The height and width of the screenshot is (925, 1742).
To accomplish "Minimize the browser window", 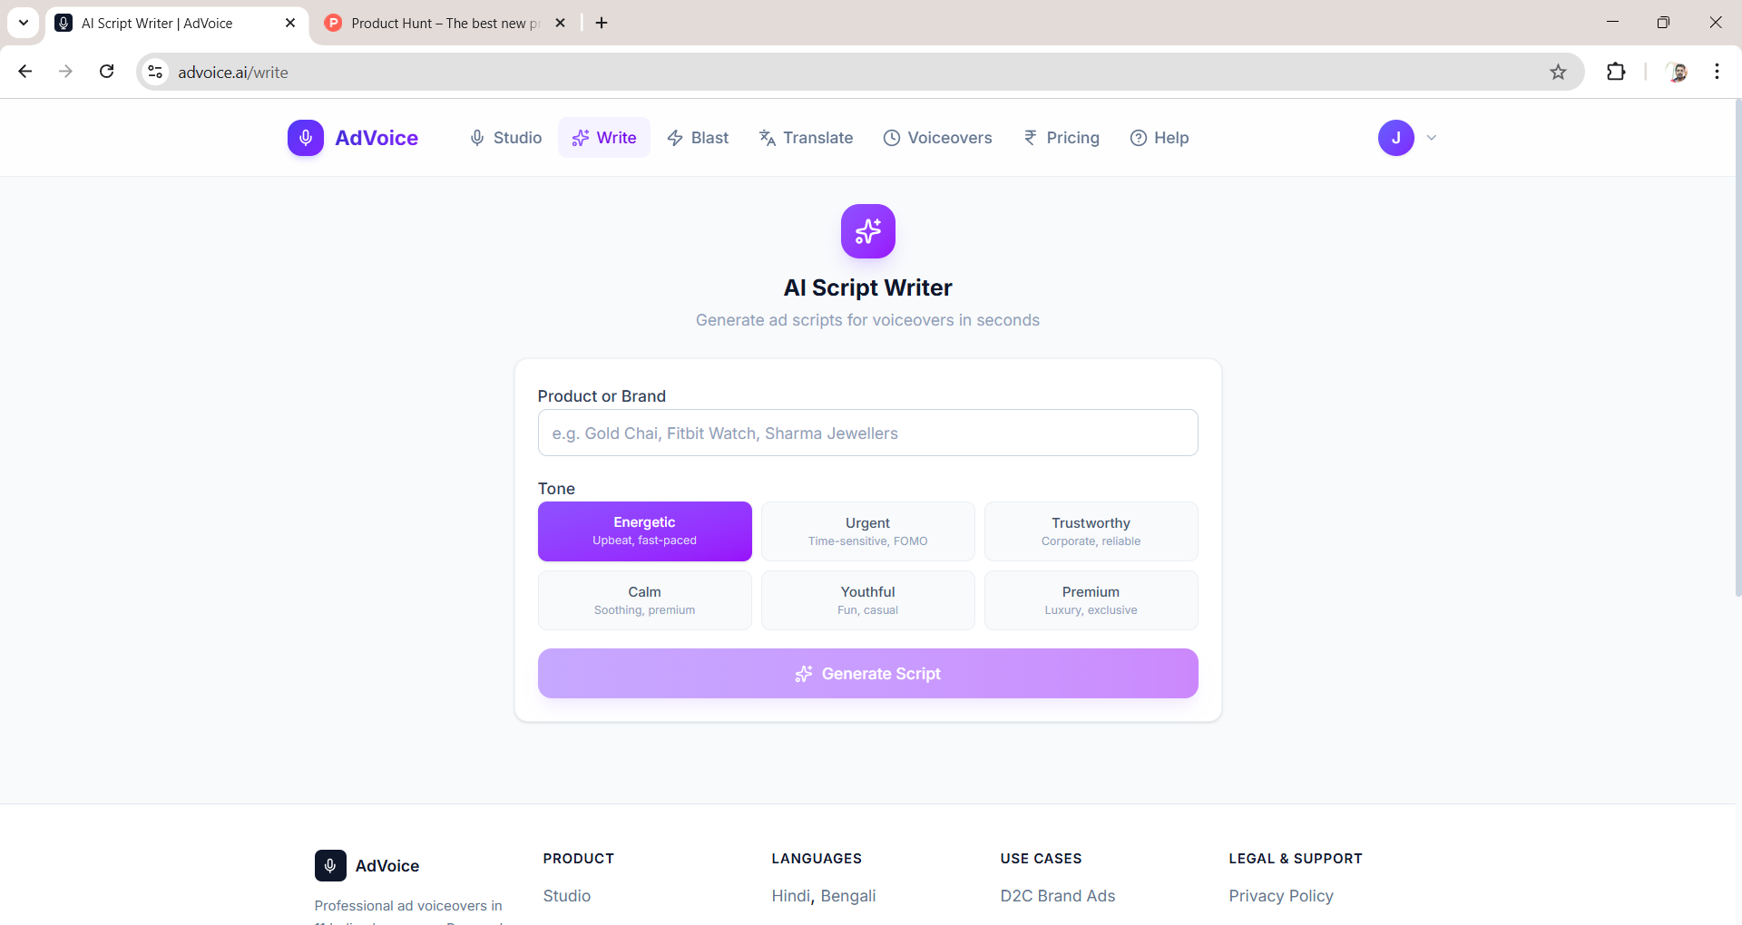I will click(x=1612, y=23).
